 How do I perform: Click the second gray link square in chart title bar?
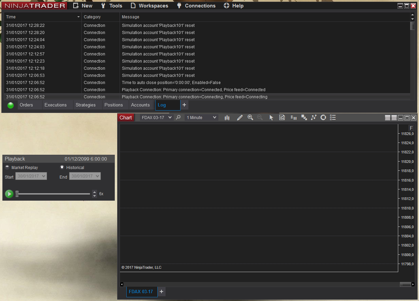tap(394, 118)
